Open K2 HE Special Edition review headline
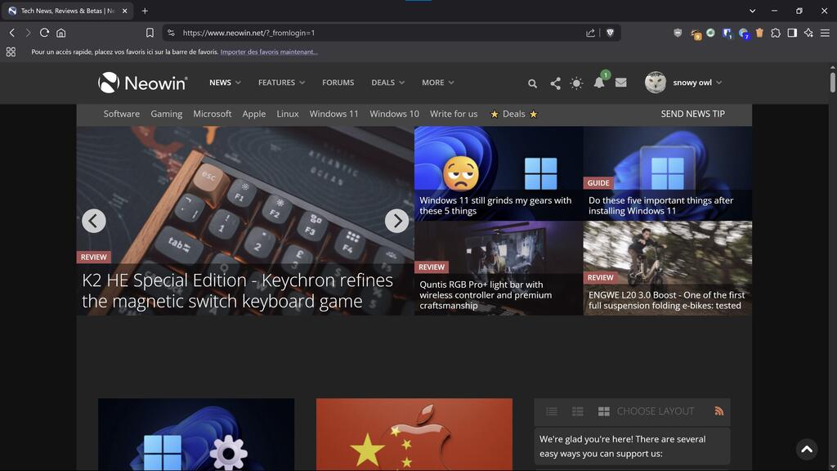The width and height of the screenshot is (837, 471). coord(238,290)
